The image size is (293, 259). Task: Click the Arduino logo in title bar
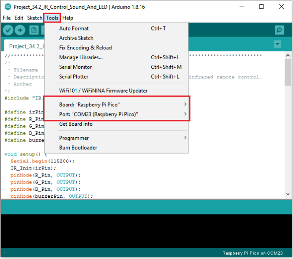(8, 7)
